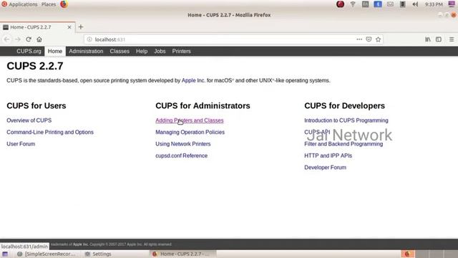Open the 9:33 PM clock
The image size is (458, 258).
point(434,4)
